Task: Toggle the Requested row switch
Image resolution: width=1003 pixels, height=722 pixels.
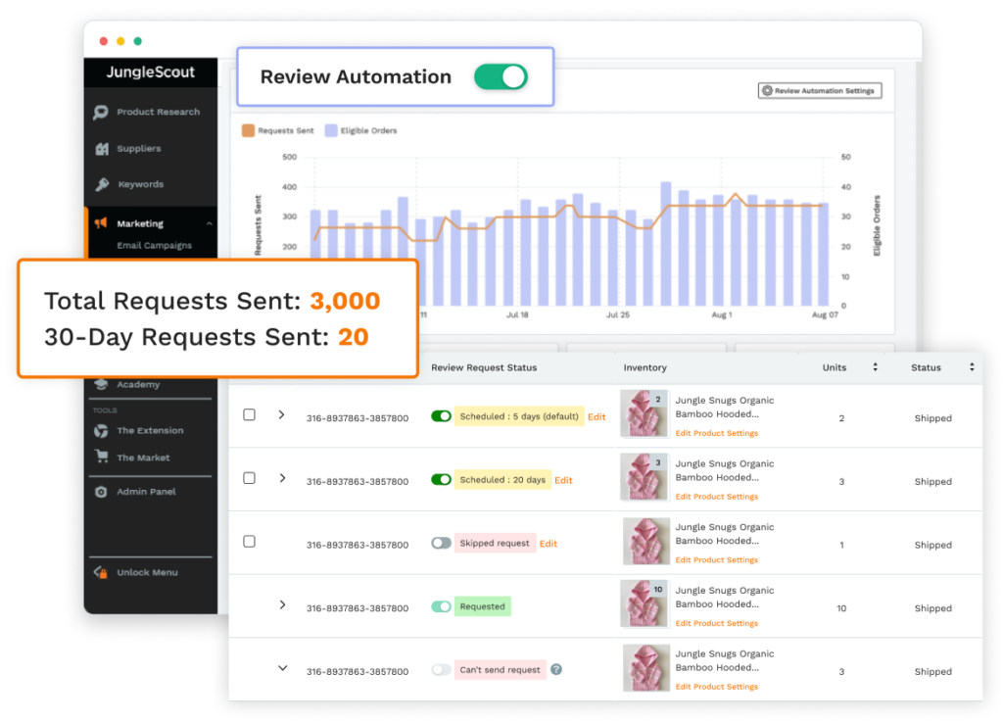Action: (442, 606)
